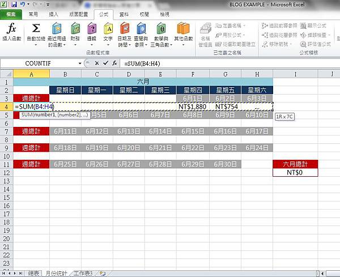This screenshot has height=277, width=340.
Task: Open the More Functions (其他函數) books icon
Action: 183,28
